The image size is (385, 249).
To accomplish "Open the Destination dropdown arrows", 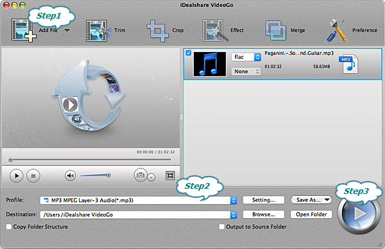I will 234,214.
